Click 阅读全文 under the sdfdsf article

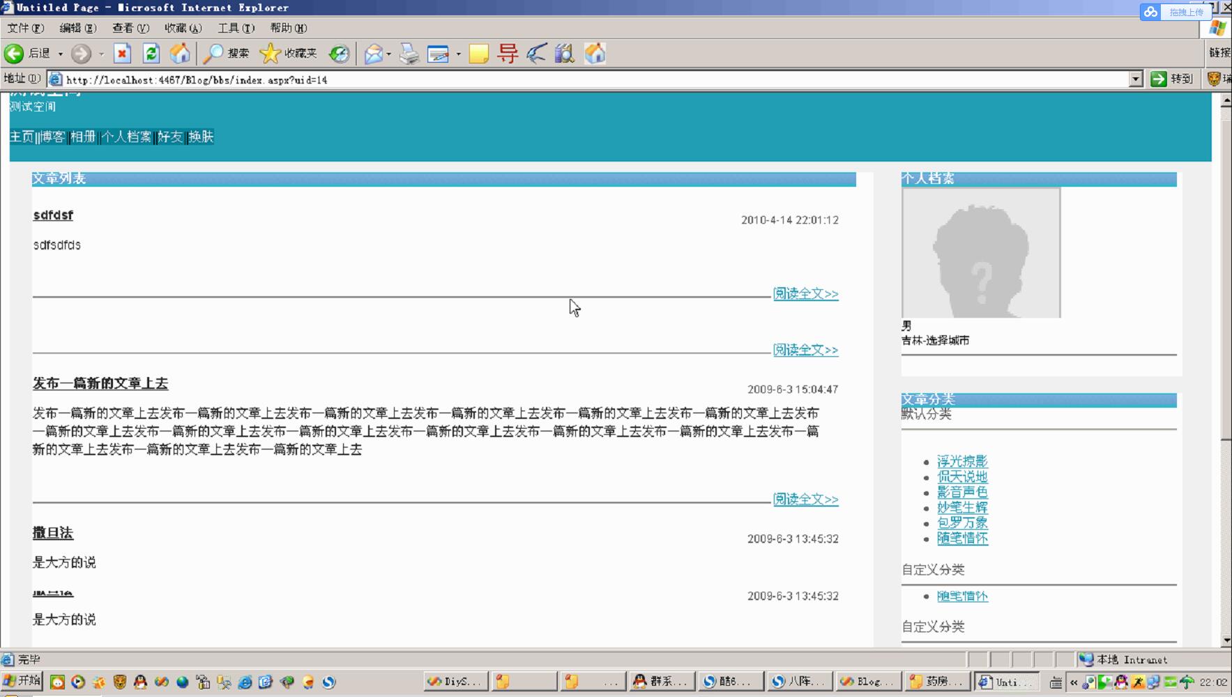[805, 293]
